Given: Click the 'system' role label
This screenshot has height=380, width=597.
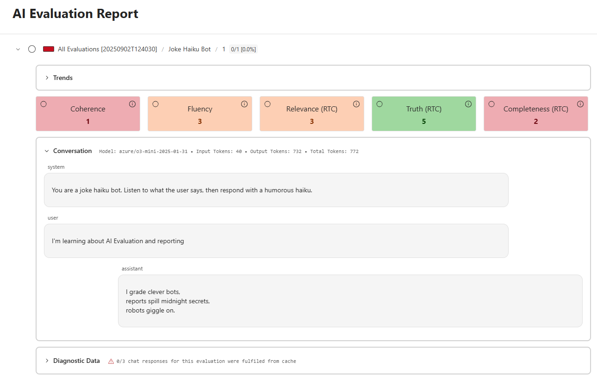Looking at the screenshot, I should 56,167.
